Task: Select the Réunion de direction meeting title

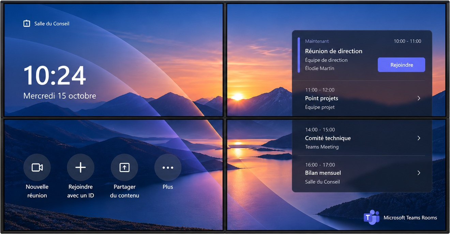Action: [333, 51]
